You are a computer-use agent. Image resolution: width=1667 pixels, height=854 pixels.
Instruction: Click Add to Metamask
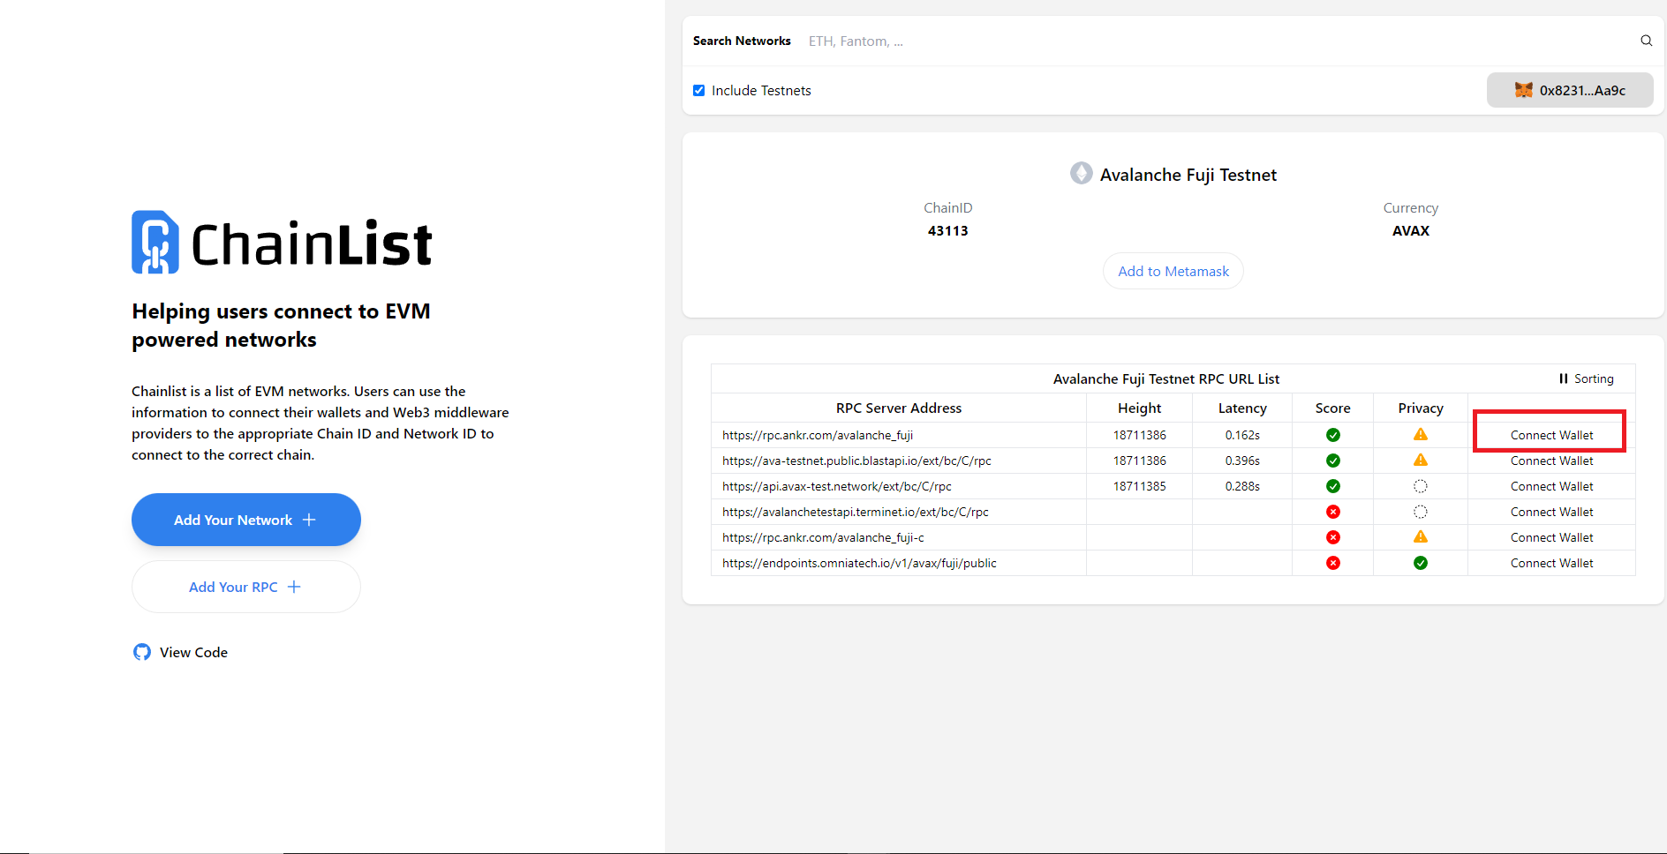1173,271
